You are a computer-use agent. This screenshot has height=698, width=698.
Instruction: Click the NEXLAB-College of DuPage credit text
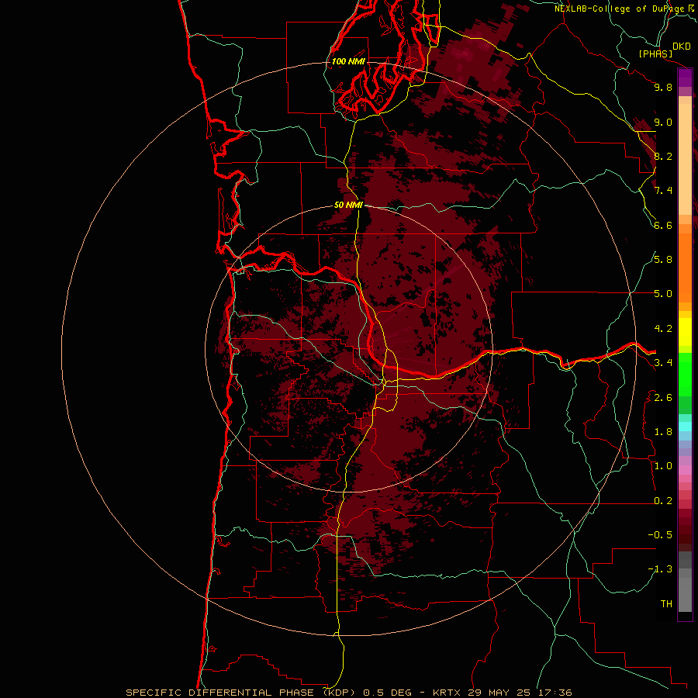[x=621, y=9]
